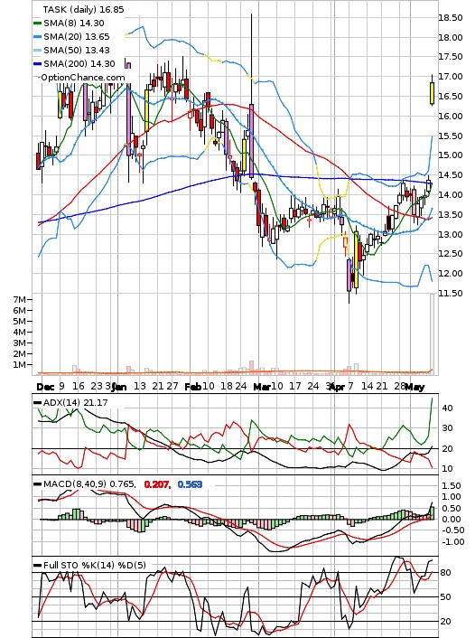Viewport: 475px width, 638px height.
Task: Click the 13 date label in January
Action: (140, 386)
